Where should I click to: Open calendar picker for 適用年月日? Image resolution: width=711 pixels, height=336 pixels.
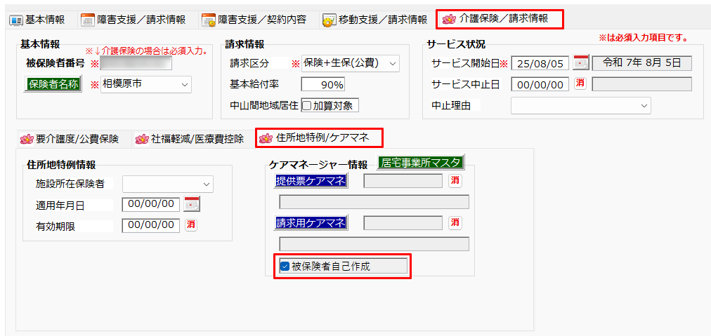point(192,204)
